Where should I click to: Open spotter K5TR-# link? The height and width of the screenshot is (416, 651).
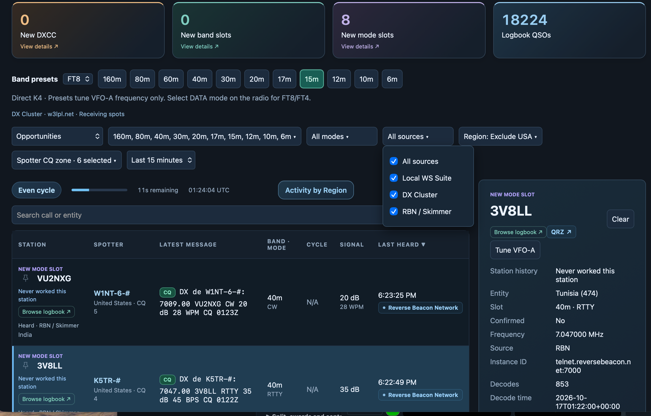point(107,380)
